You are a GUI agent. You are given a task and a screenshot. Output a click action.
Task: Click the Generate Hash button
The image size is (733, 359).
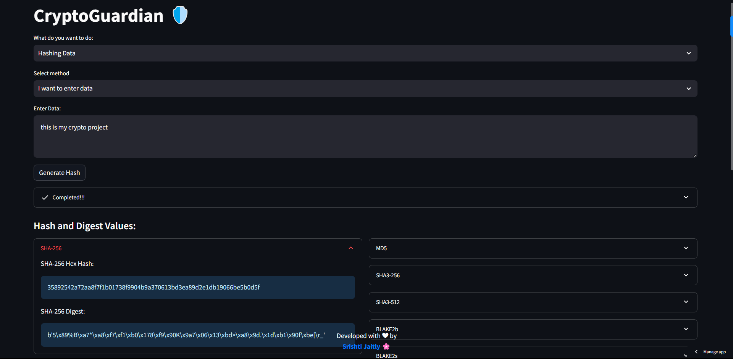(60, 173)
